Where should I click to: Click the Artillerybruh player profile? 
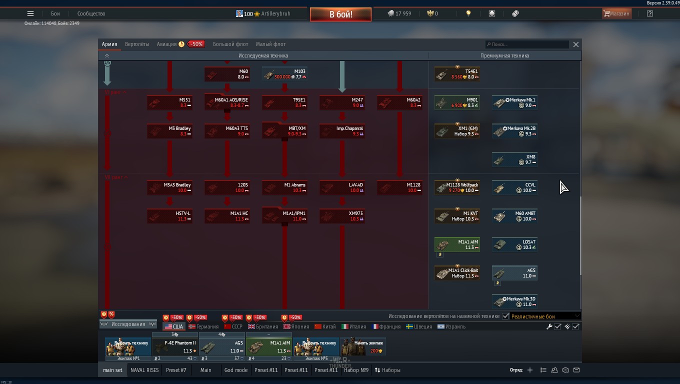[263, 13]
